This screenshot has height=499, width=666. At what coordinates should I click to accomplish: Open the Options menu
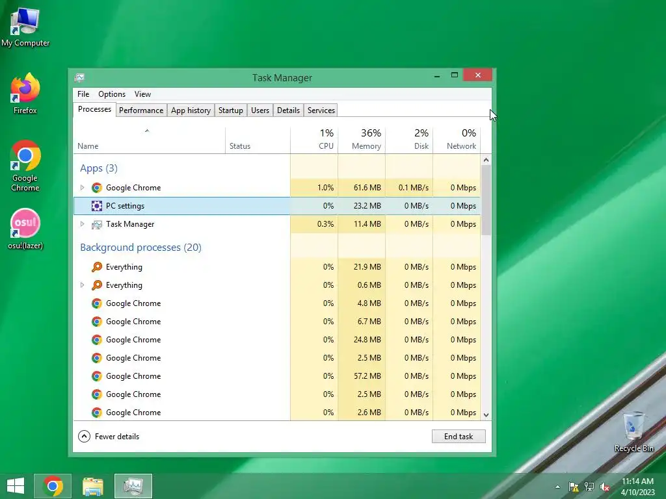[112, 94]
